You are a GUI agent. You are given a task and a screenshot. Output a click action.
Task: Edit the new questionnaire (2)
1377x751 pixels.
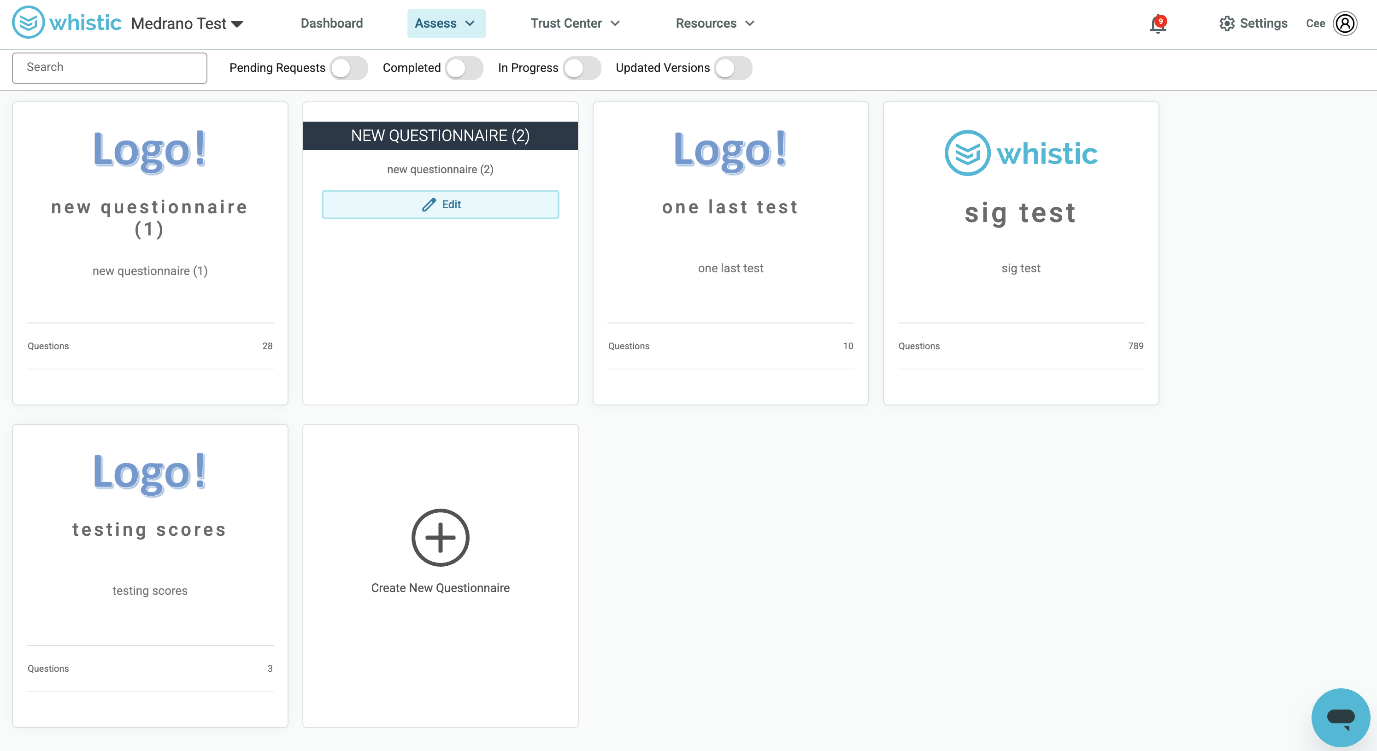tap(441, 204)
